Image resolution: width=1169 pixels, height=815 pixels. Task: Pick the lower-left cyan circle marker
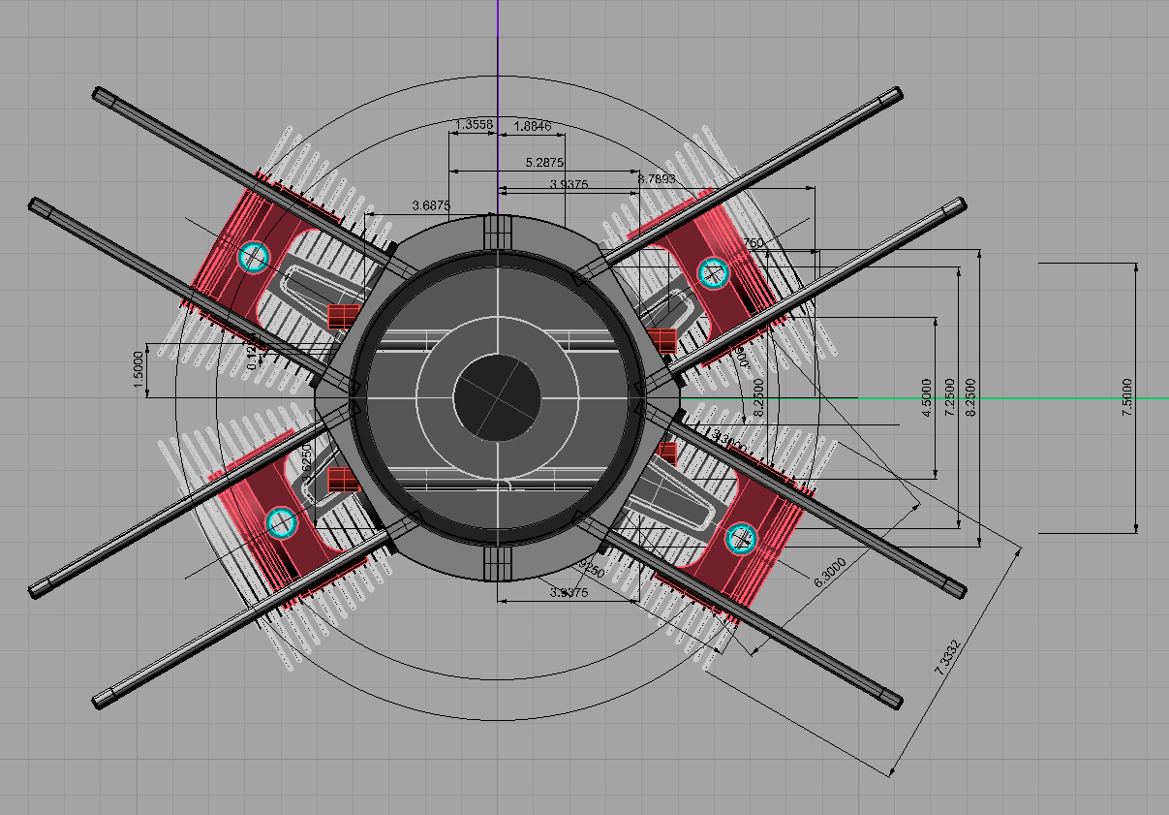coord(282,522)
